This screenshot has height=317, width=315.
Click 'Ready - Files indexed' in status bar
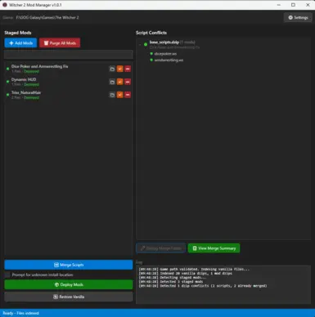[21, 313]
